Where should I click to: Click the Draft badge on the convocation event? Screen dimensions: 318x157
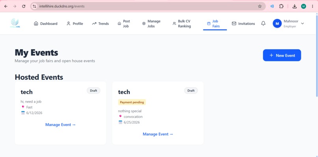(191, 91)
